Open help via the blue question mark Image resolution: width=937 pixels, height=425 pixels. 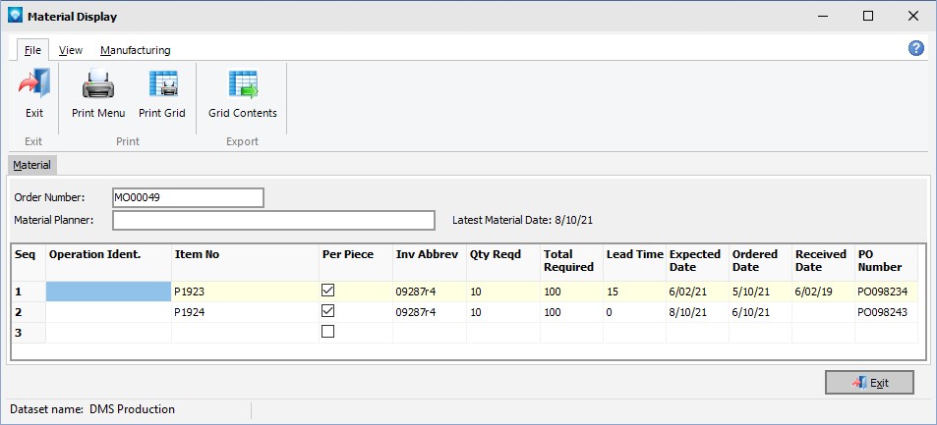coord(915,48)
